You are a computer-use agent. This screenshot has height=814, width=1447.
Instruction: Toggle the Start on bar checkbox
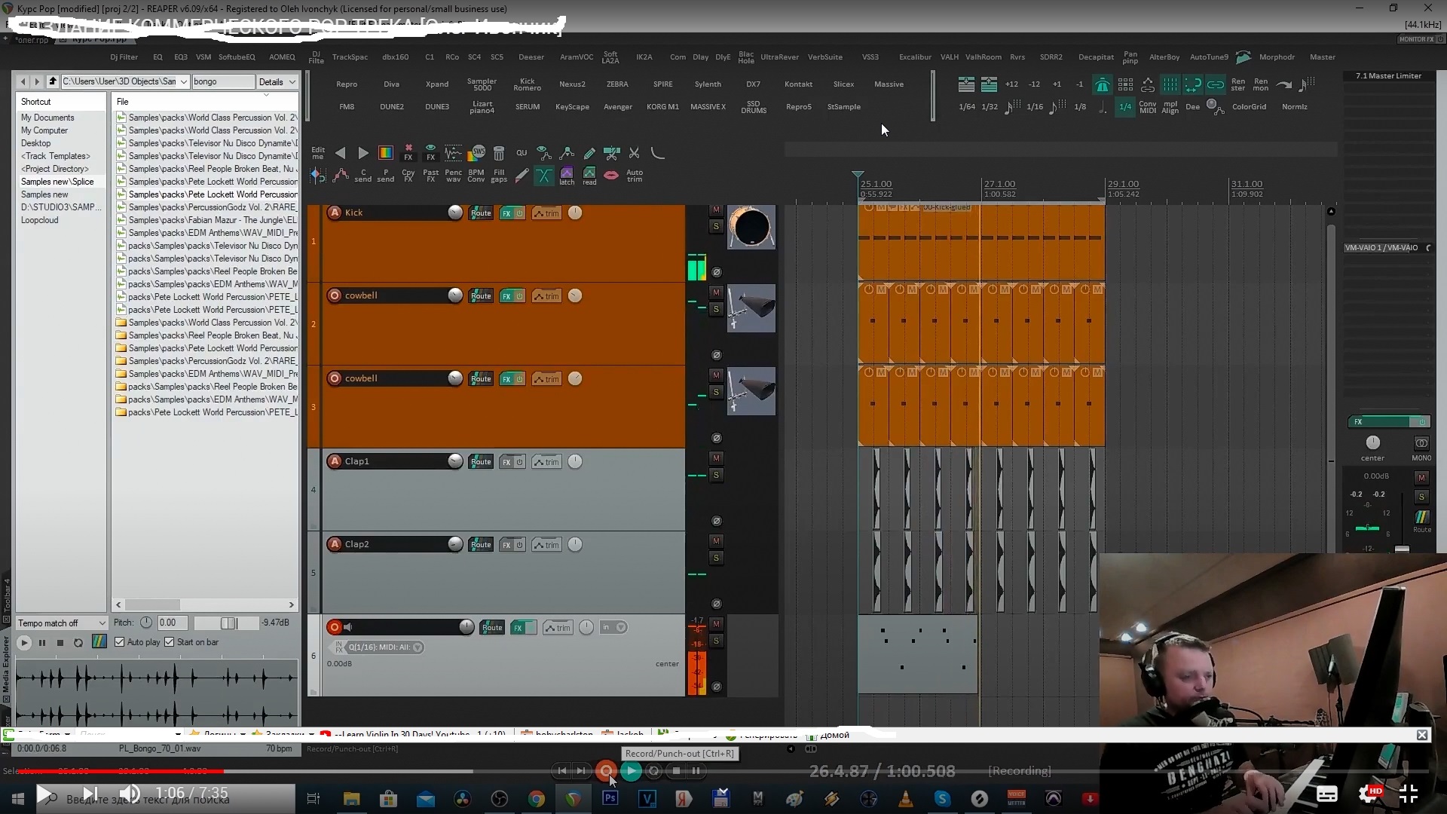(x=170, y=642)
